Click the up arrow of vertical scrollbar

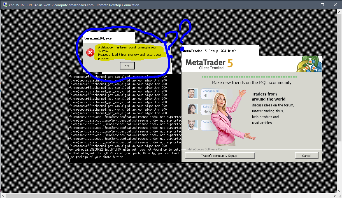339,12
